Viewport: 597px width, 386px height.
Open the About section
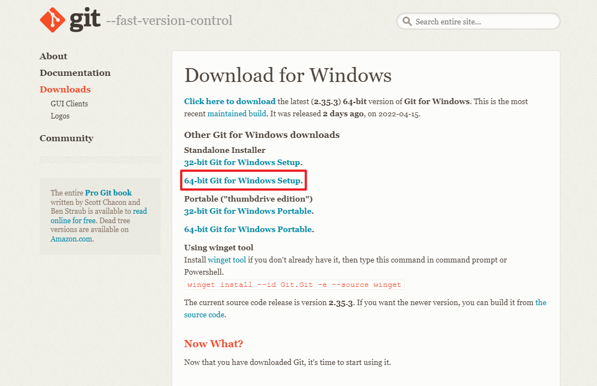[x=53, y=56]
